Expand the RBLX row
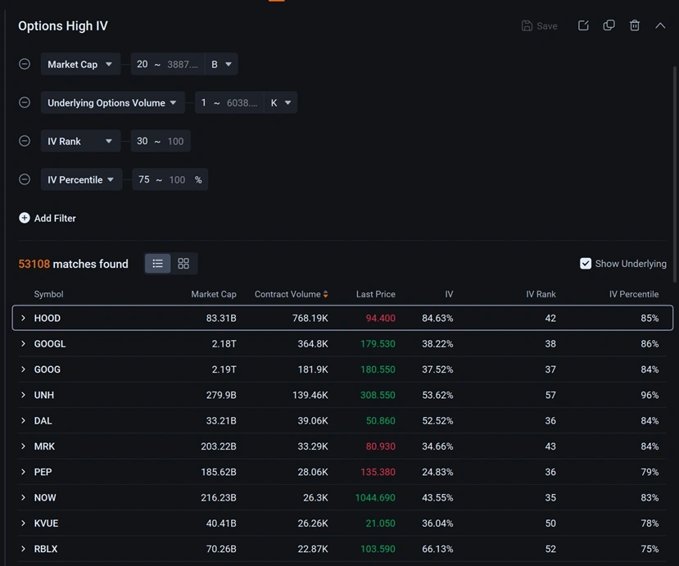Viewport: 679px width, 566px height. coord(24,549)
